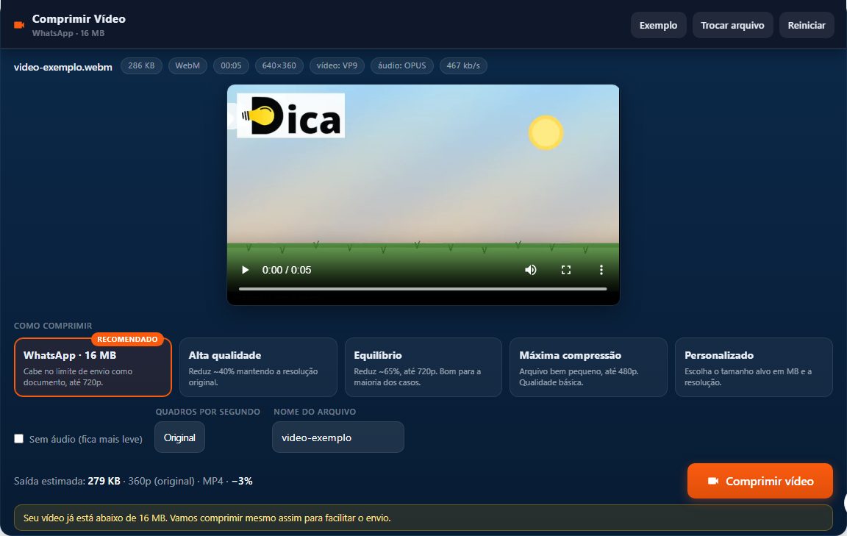Enable the Sem áudio checkbox
Image resolution: width=847 pixels, height=536 pixels.
pyautogui.click(x=19, y=439)
